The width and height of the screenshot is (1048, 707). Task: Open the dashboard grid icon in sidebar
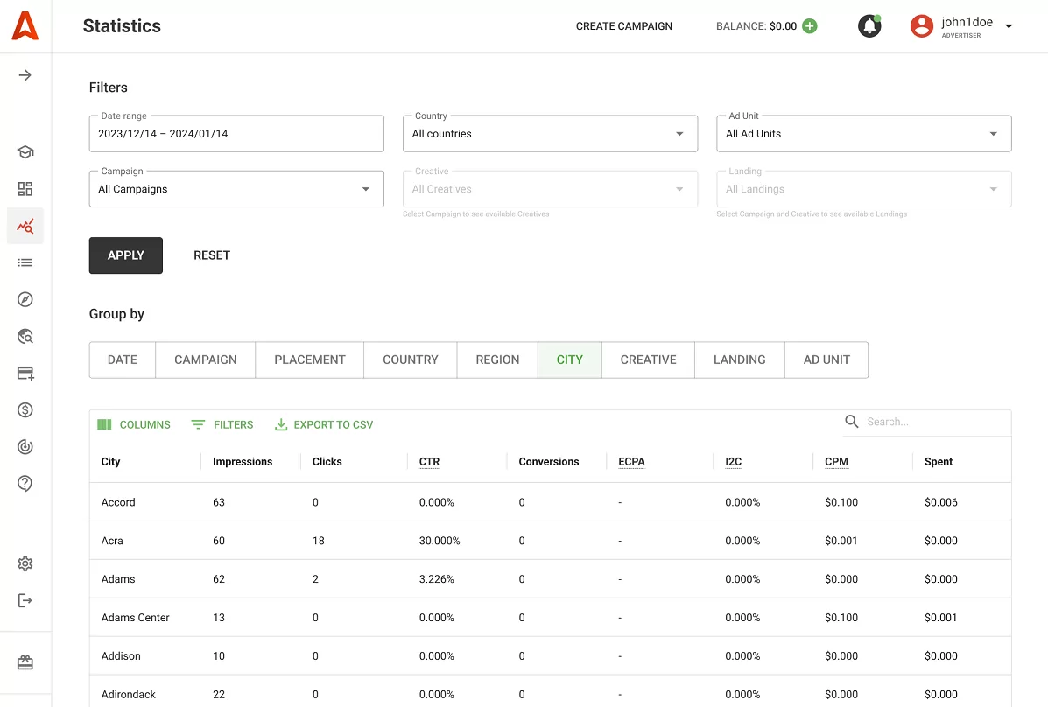(25, 189)
